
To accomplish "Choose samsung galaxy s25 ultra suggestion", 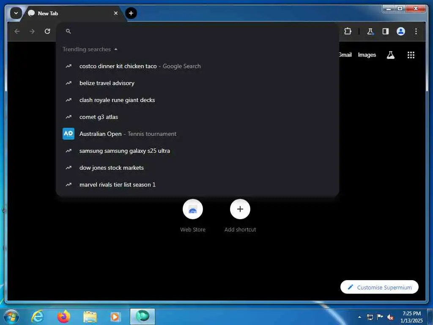I will [197, 151].
